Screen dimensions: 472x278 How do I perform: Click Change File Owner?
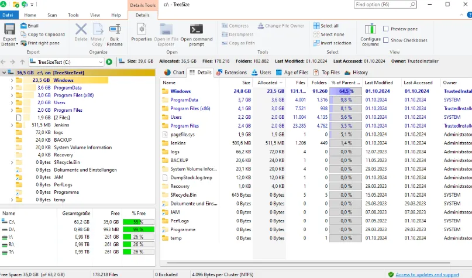pyautogui.click(x=281, y=26)
